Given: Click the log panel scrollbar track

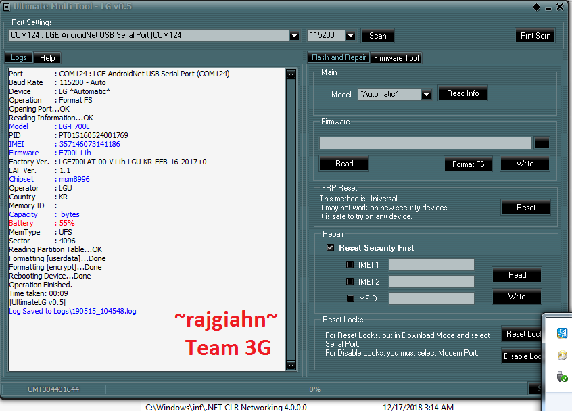Looking at the screenshot, I should click(x=291, y=220).
